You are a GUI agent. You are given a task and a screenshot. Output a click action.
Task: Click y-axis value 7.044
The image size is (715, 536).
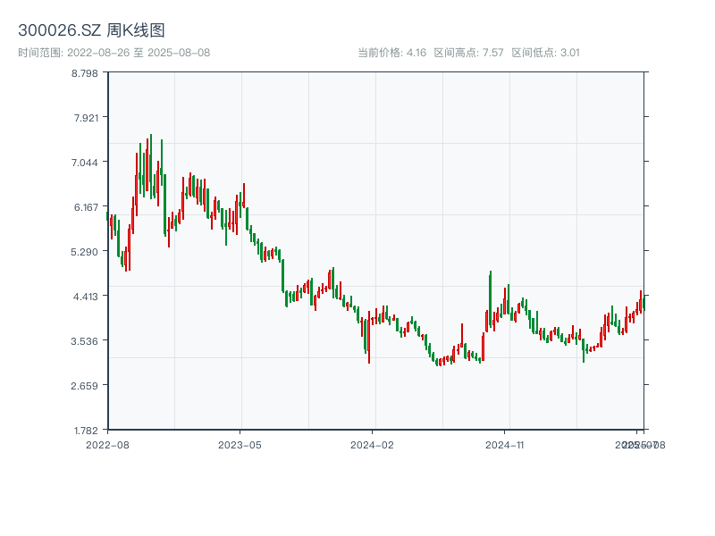[84, 163]
